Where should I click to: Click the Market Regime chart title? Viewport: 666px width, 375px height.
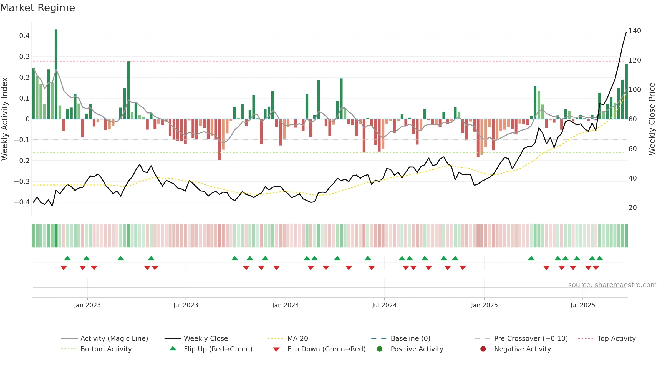[x=37, y=8]
